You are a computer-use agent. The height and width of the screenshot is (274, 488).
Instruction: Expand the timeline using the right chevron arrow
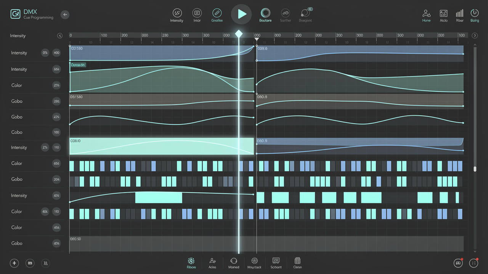[475, 35]
